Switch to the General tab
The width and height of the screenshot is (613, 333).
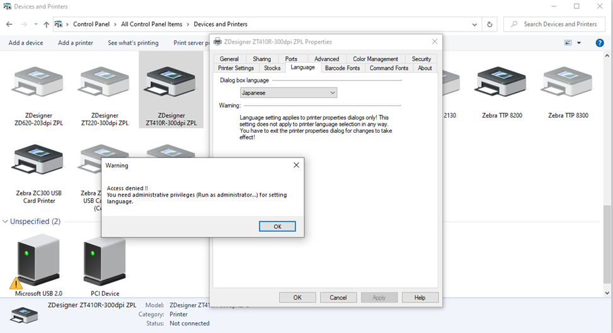pos(229,59)
